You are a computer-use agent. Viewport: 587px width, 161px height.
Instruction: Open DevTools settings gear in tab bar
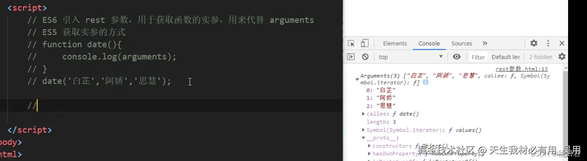click(534, 43)
